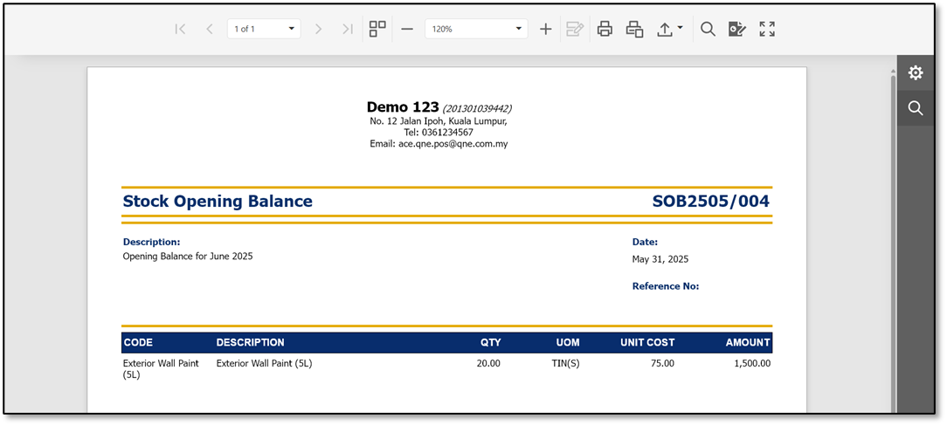Click the registration number (201301039442)

478,109
